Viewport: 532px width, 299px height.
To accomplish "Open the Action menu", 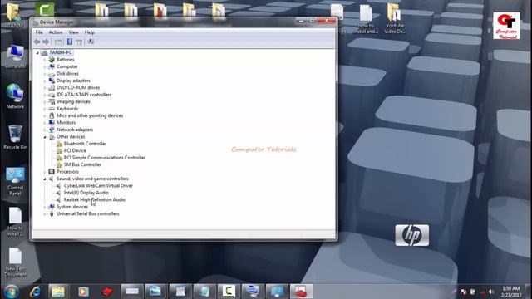I will coord(56,32).
